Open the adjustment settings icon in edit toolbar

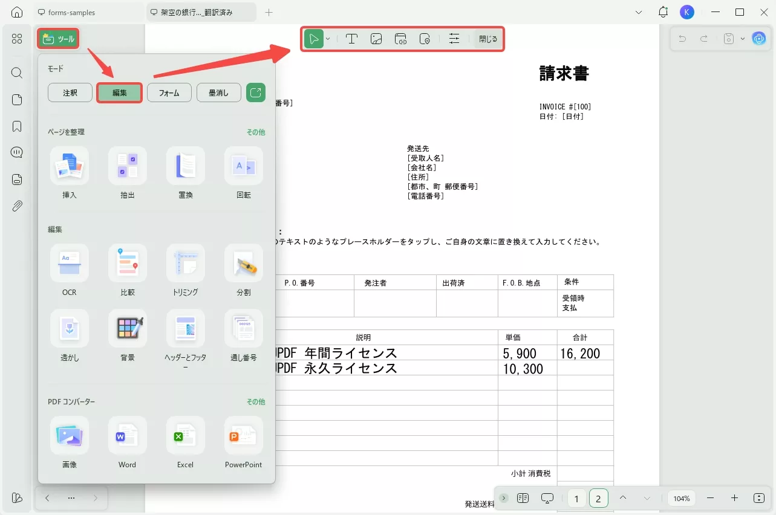pyautogui.click(x=454, y=38)
